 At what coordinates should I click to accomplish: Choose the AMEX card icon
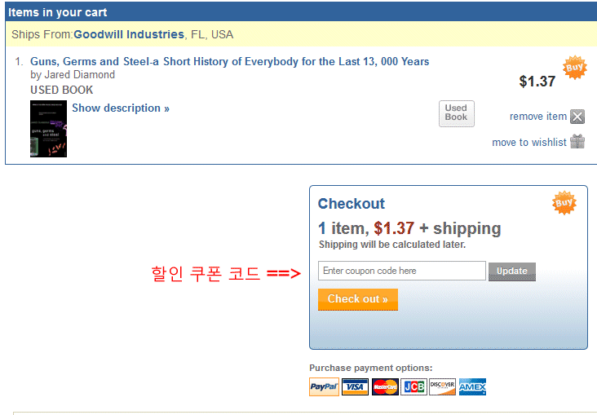tap(472, 386)
